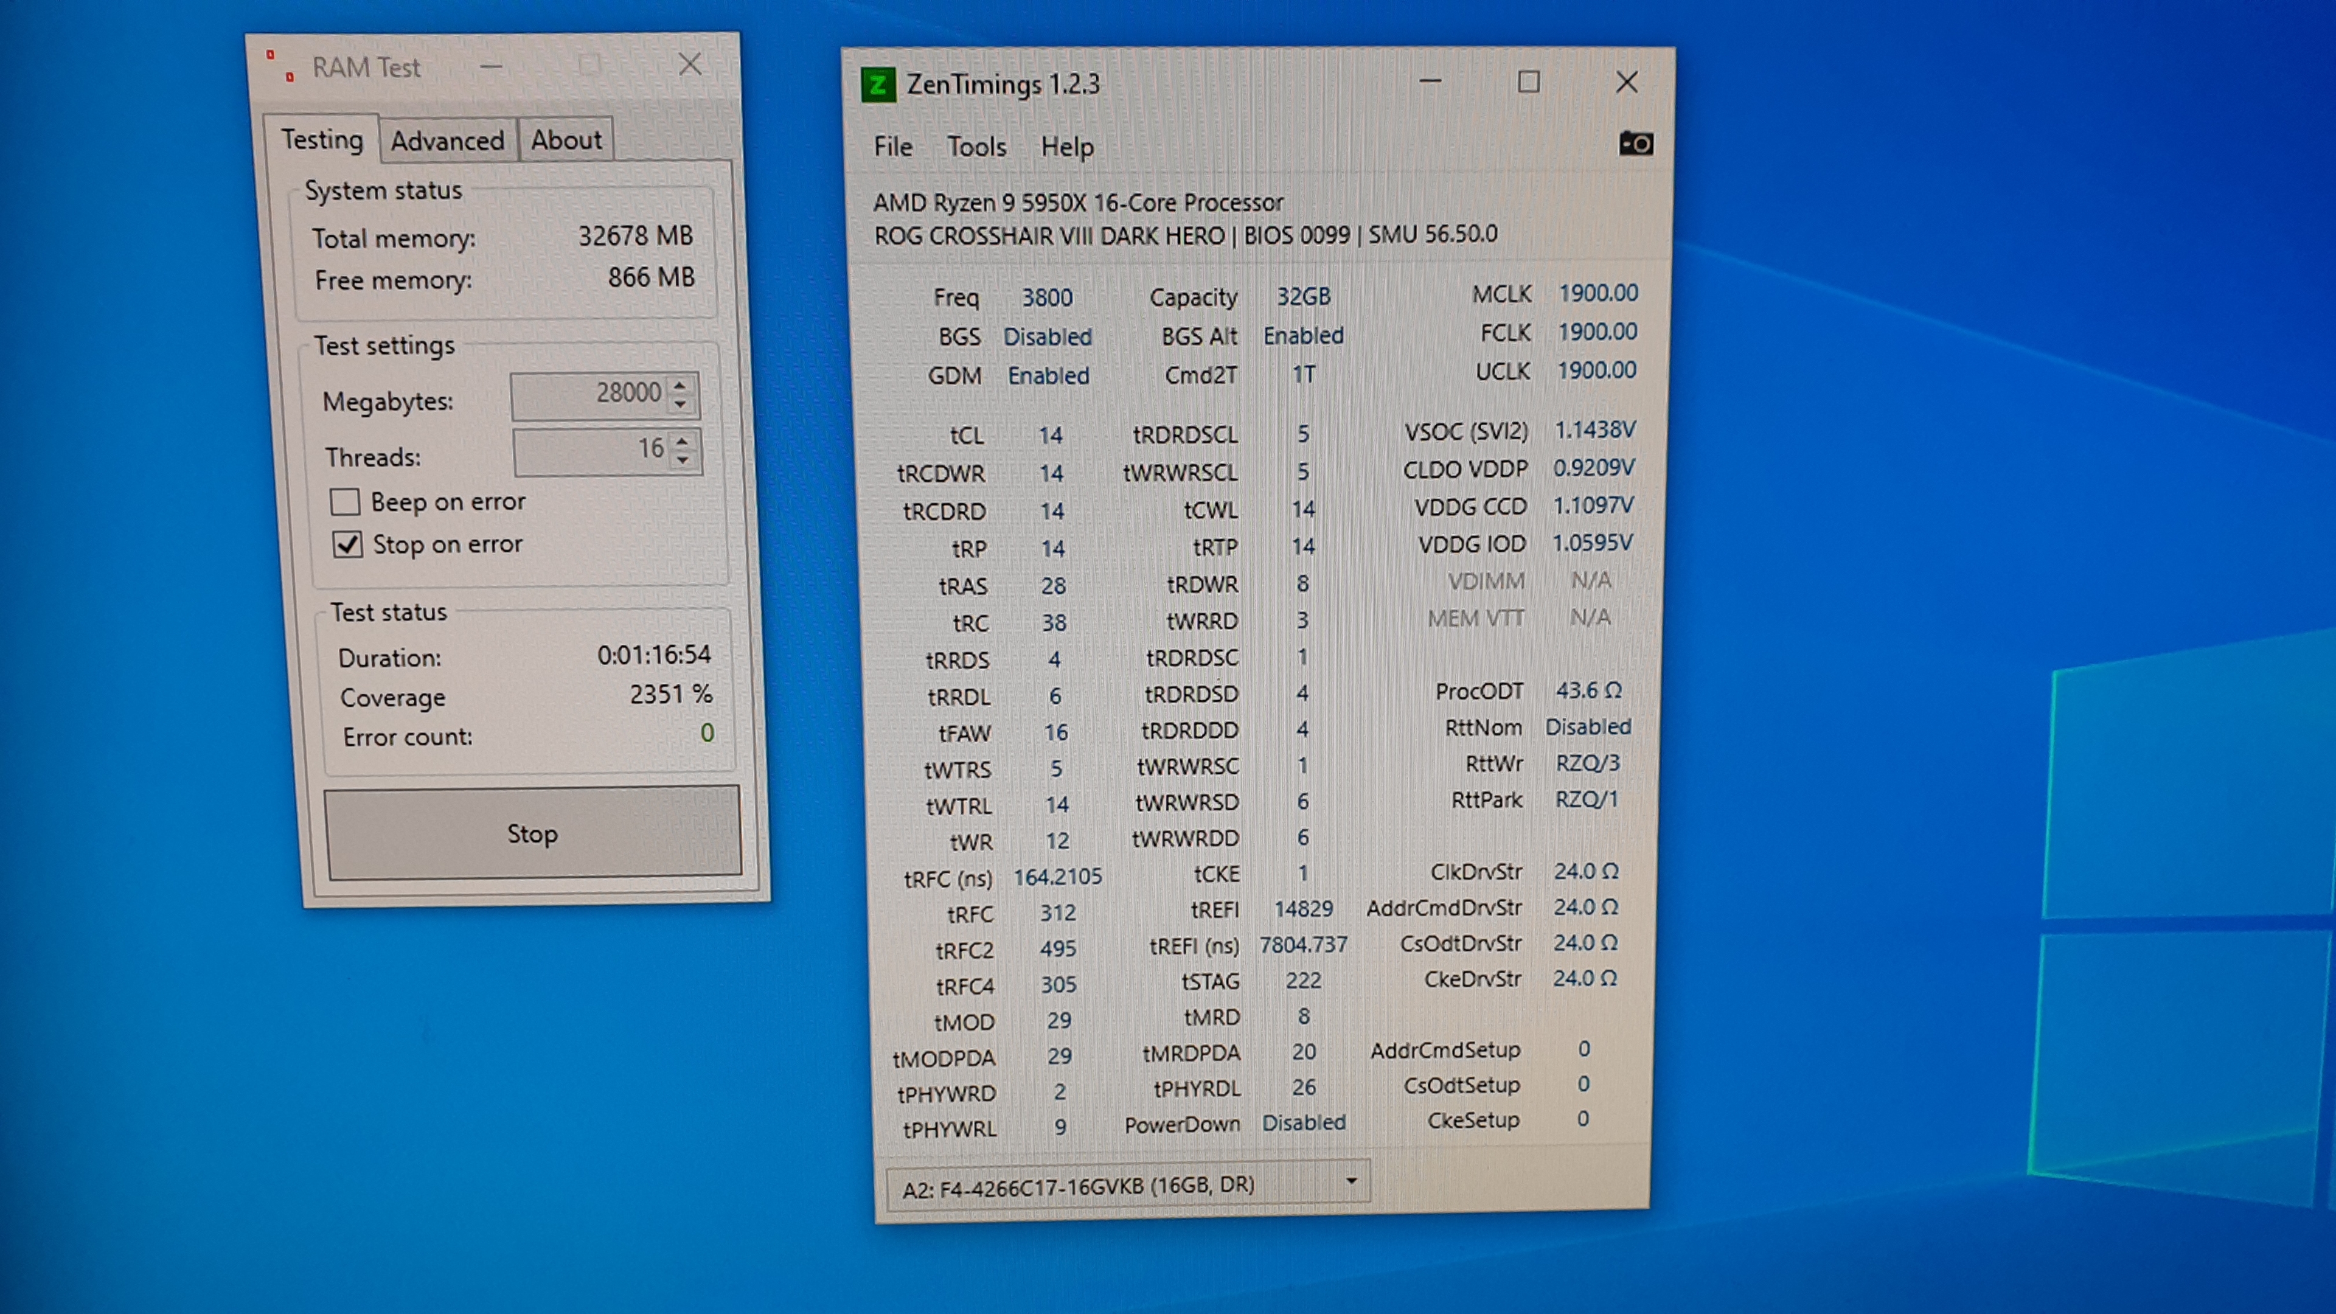2336x1314 pixels.
Task: Click the tCL value 14
Action: click(x=1050, y=436)
